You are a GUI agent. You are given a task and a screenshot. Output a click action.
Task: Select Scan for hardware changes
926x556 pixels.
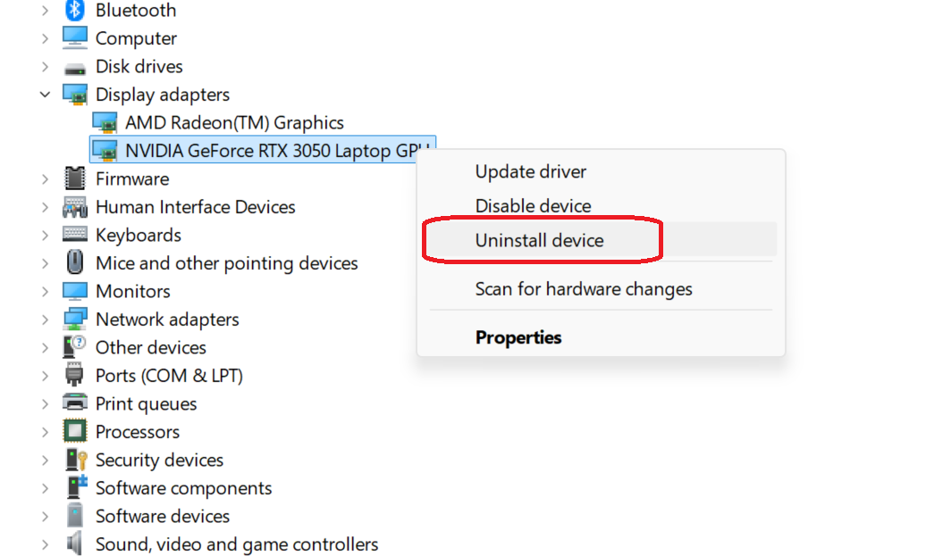click(583, 289)
